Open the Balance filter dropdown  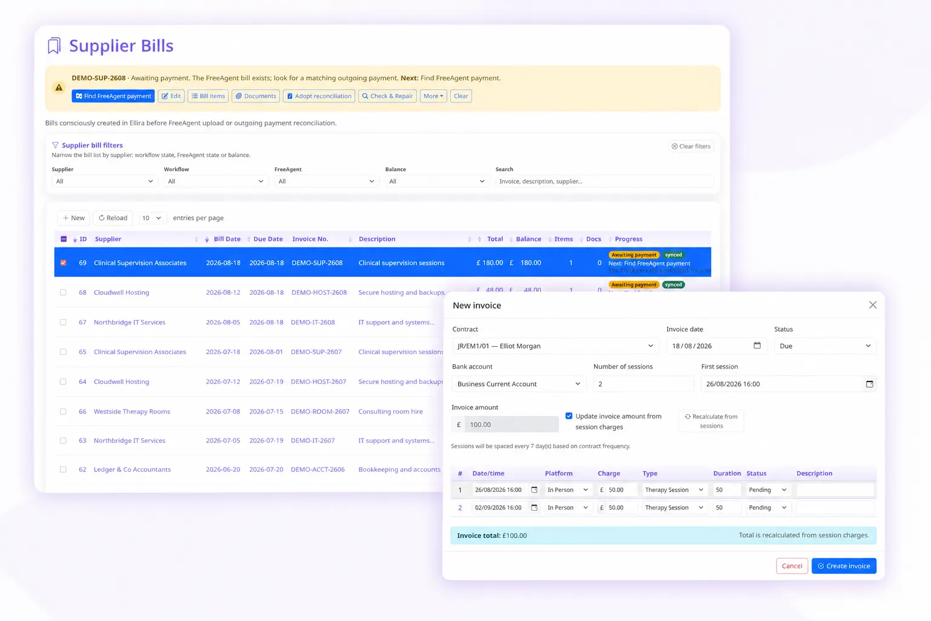click(437, 181)
